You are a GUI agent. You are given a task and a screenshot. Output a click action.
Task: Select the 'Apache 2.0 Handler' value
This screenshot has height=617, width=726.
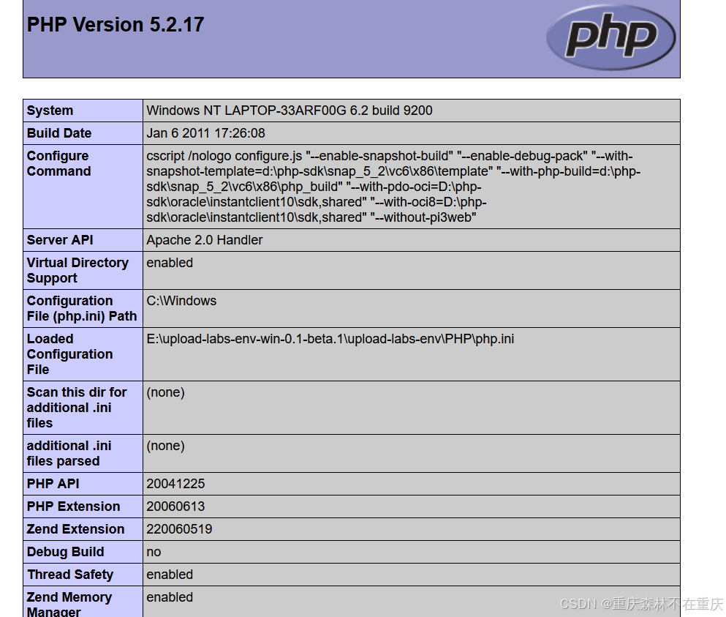point(204,239)
